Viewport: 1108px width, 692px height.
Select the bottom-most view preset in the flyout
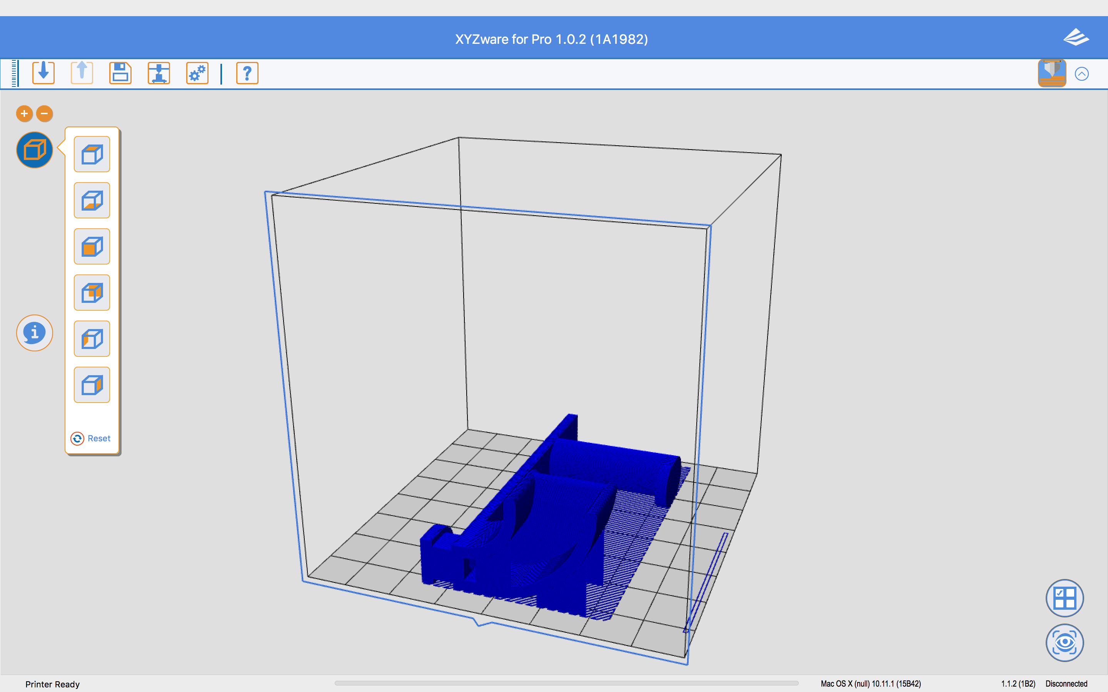click(x=92, y=385)
